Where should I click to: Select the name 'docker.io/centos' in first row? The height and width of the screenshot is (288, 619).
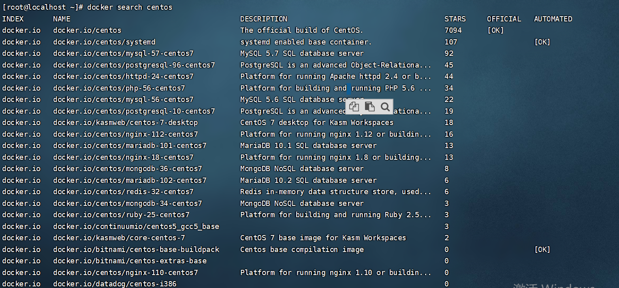click(x=87, y=30)
